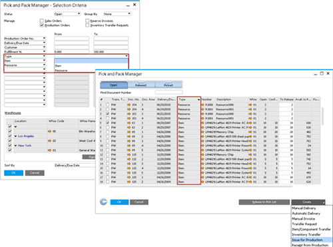
Task: Open Doc. No. link arrow in row 10
Action: click(x=129, y=146)
